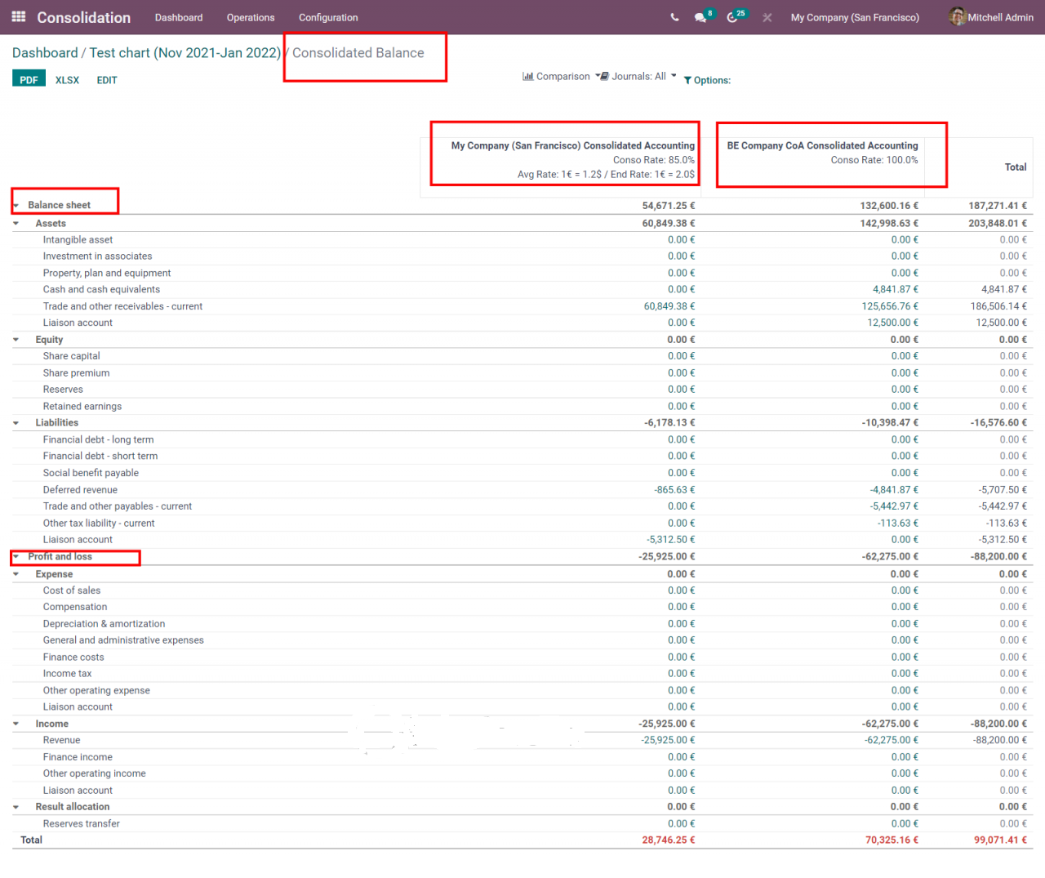Viewport: 1045px width, 878px height.
Task: Open the apps grid menu icon
Action: (x=19, y=17)
